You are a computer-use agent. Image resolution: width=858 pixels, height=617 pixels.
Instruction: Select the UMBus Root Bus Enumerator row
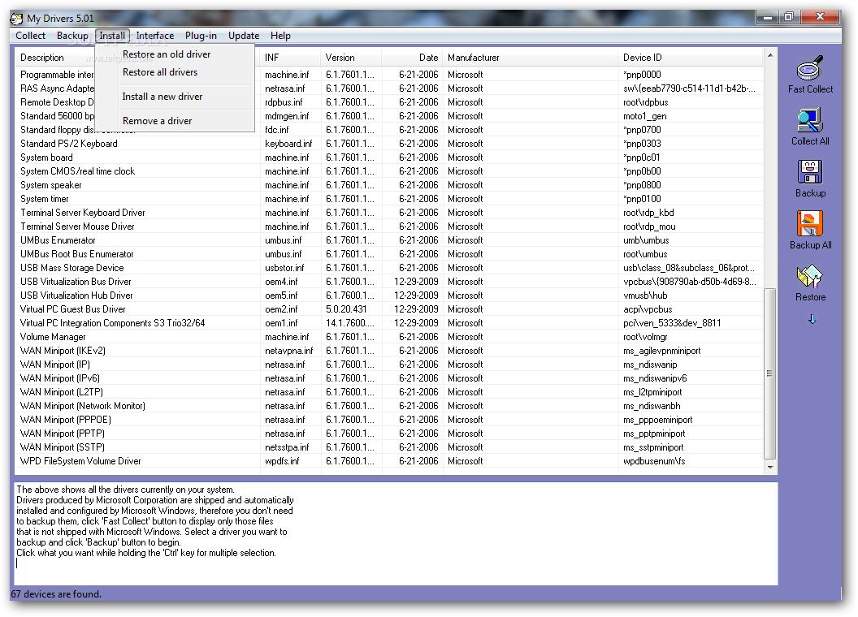389,254
